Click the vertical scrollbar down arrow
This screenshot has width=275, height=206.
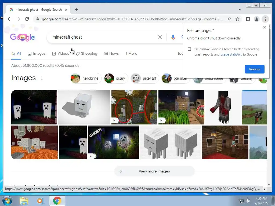[x=269, y=185]
